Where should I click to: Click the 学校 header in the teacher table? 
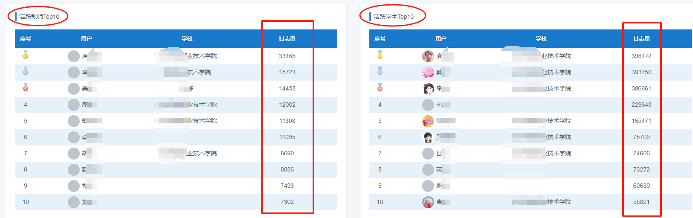click(x=187, y=38)
